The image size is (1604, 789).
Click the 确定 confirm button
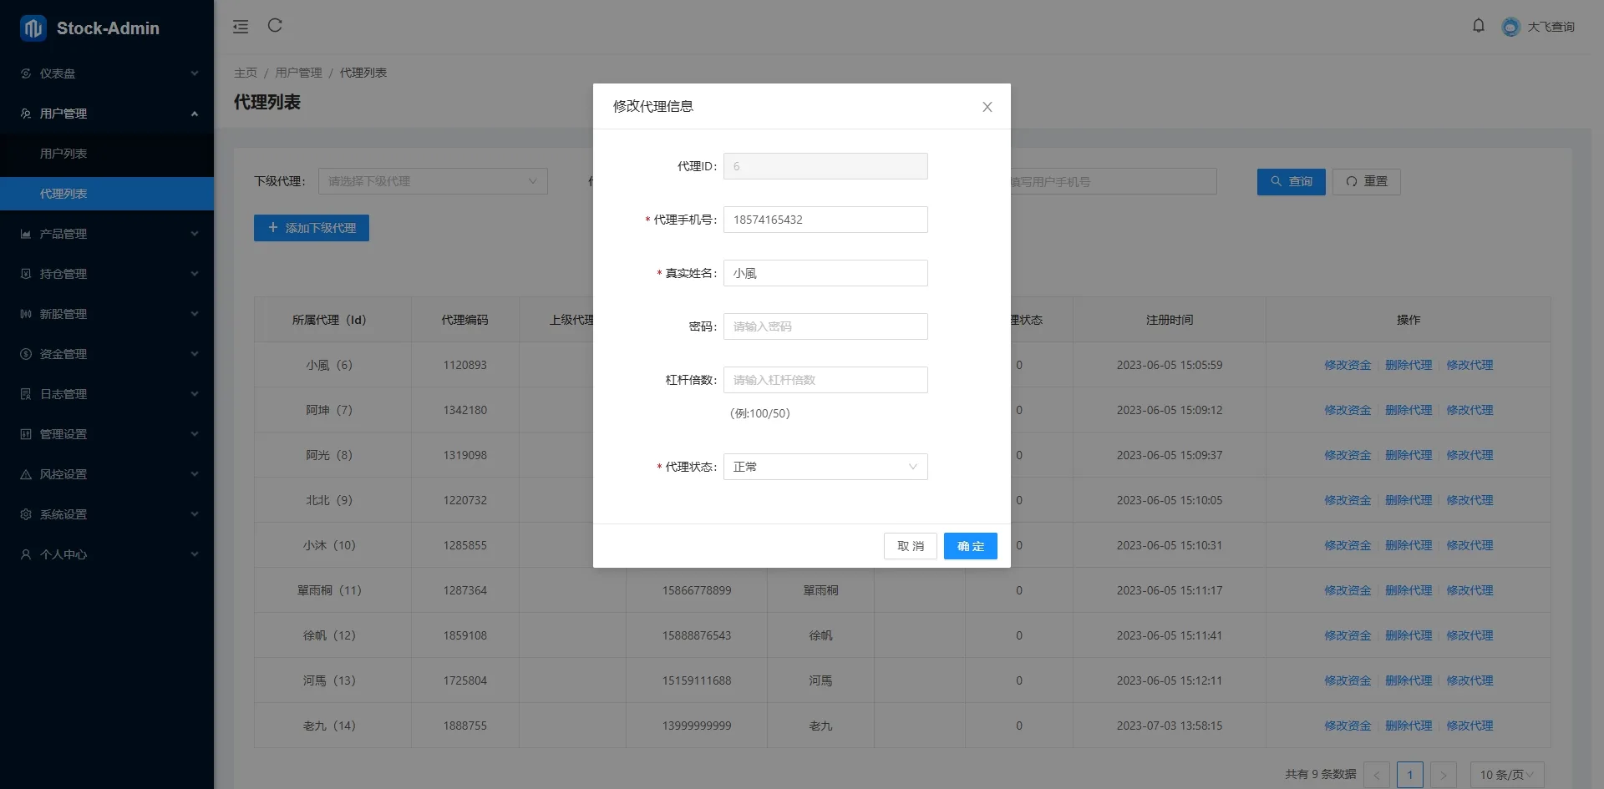click(x=970, y=546)
